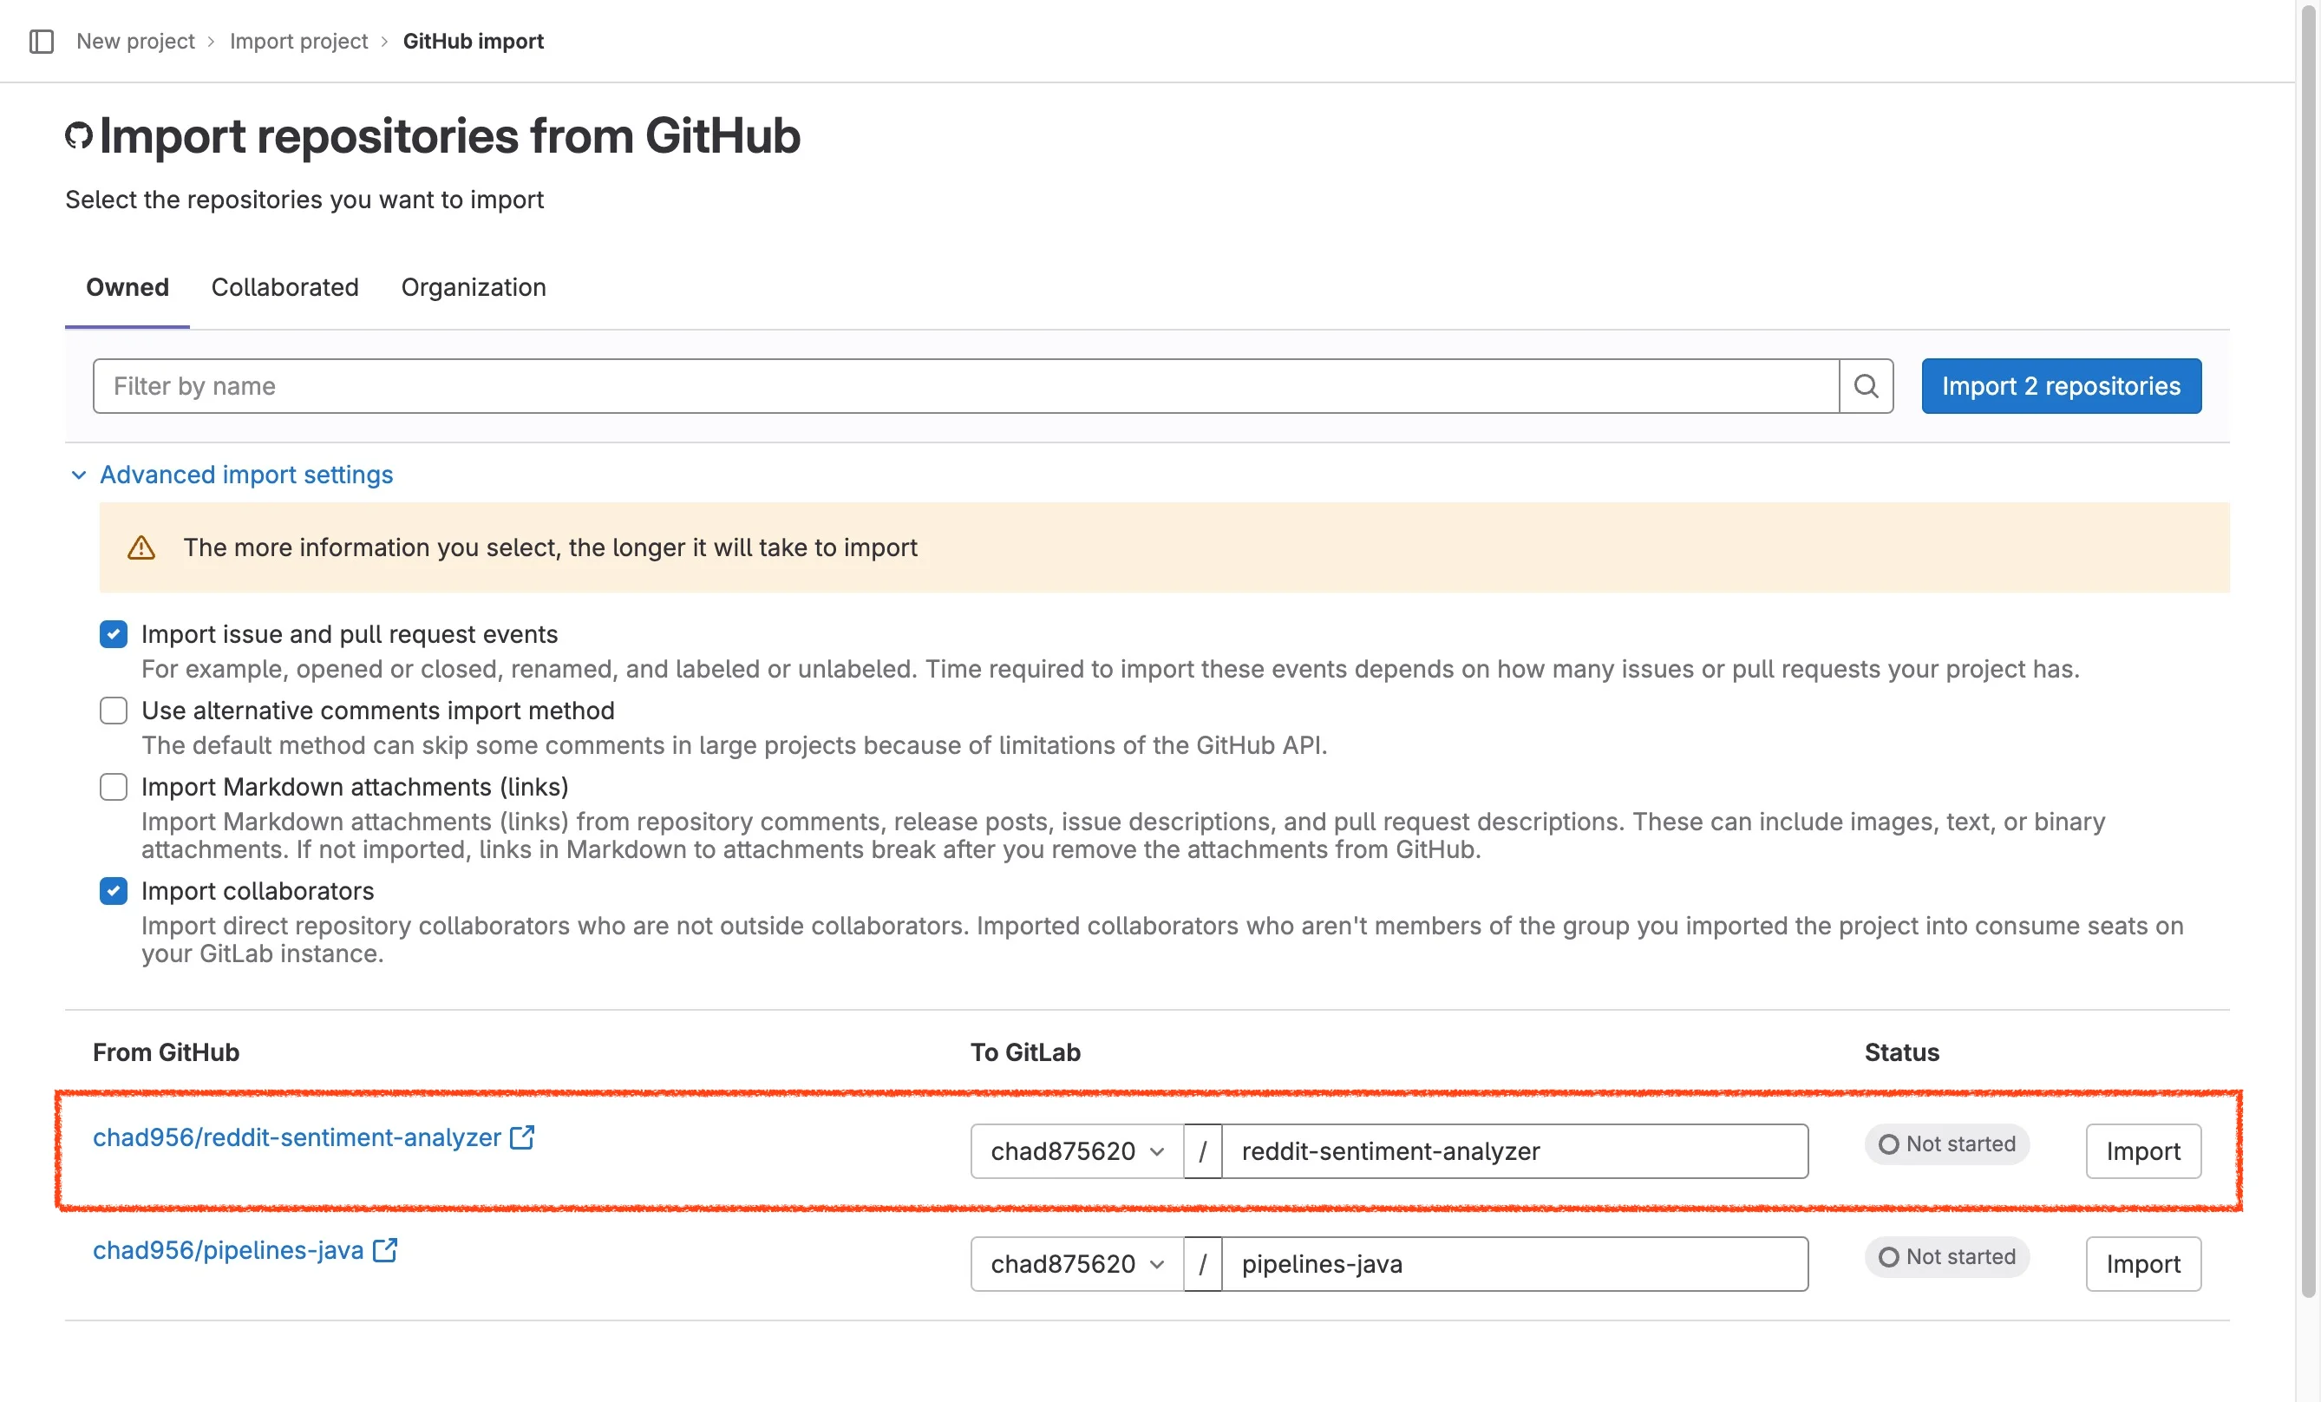2321x1402 pixels.
Task: Click the Filter by name field
Action: click(x=964, y=386)
